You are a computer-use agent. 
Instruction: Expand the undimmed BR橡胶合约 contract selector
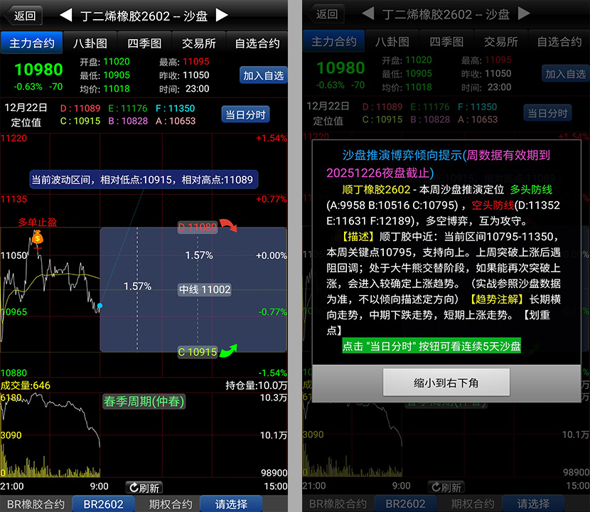tap(36, 503)
